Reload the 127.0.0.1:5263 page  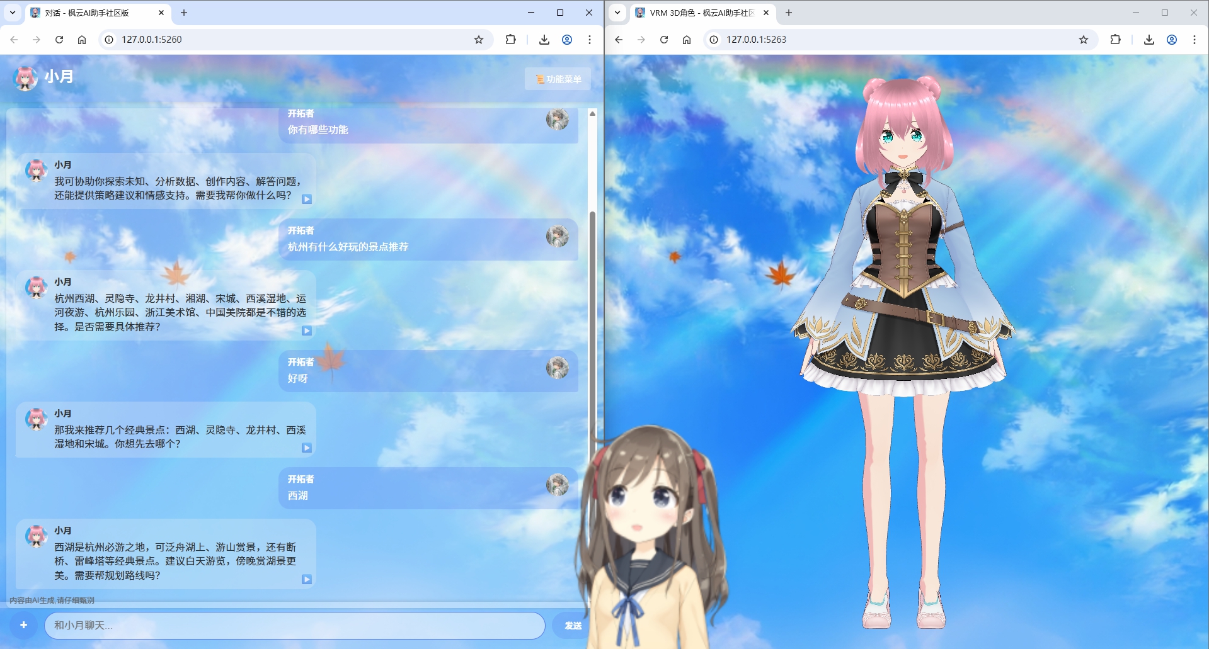coord(664,40)
